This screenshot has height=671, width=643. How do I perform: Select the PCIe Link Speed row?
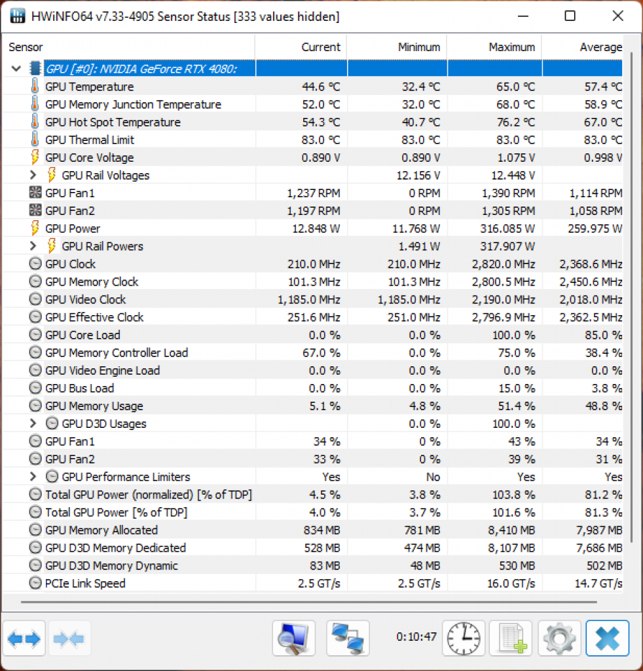[x=312, y=583]
